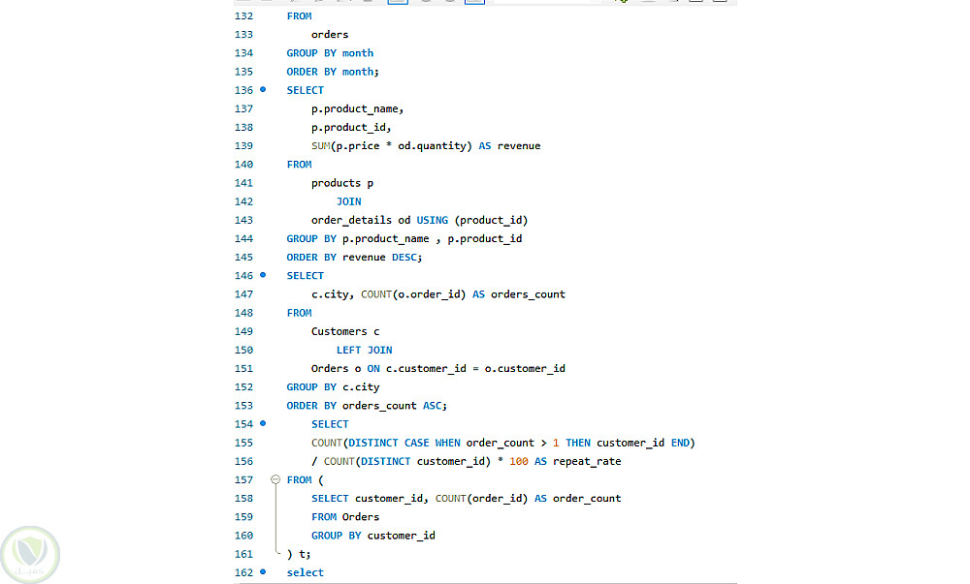Click 'p.product_name,' on line 137
The height and width of the screenshot is (584, 970).
point(358,108)
